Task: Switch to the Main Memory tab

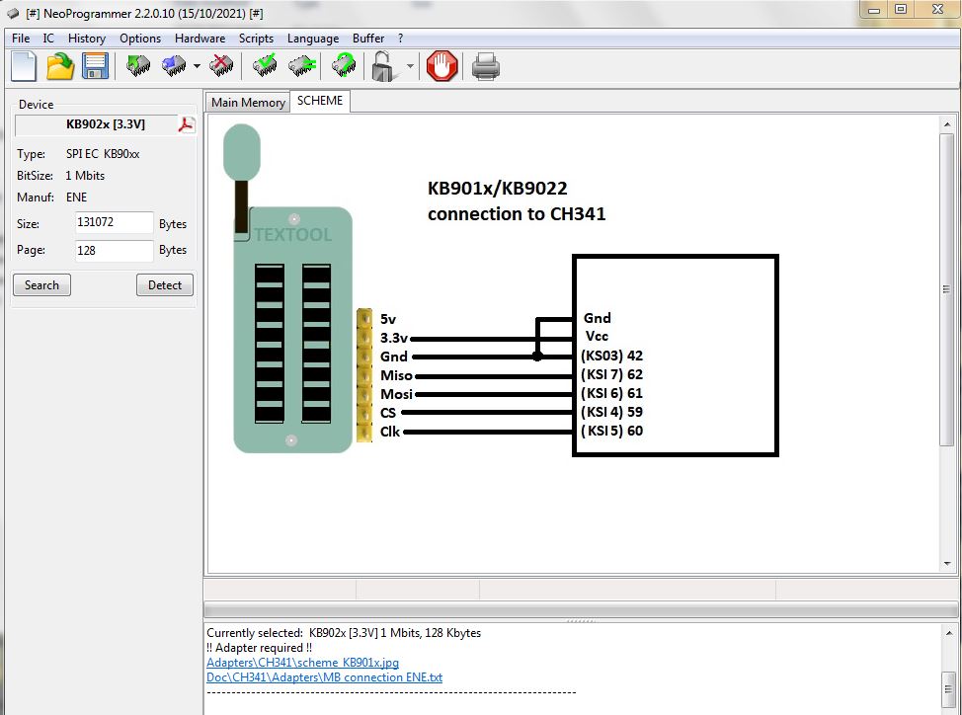Action: click(x=248, y=102)
